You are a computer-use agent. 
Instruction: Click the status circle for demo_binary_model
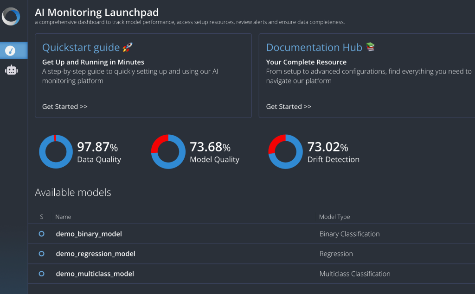(41, 234)
